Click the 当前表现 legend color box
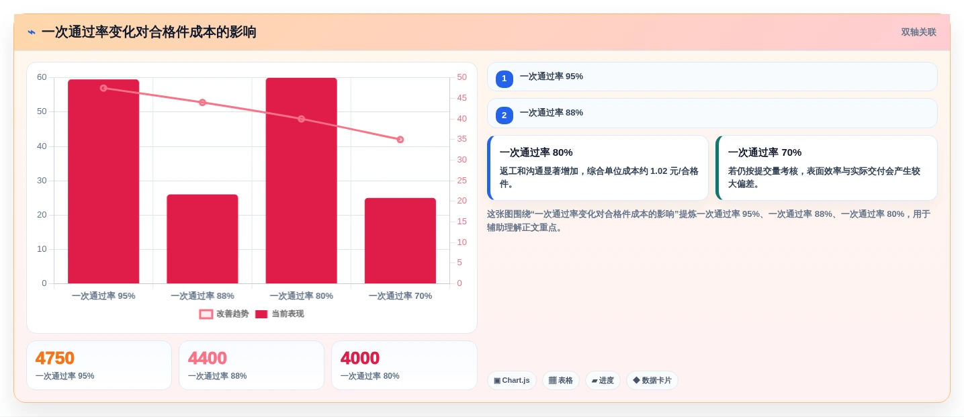964x417 pixels. click(x=261, y=314)
